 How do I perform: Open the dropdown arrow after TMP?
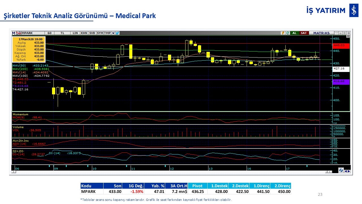(113, 33)
